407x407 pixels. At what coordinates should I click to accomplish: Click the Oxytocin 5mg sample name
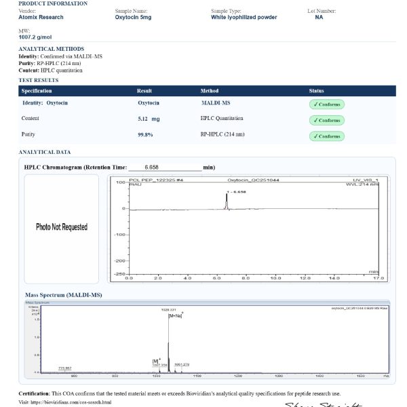(x=132, y=18)
